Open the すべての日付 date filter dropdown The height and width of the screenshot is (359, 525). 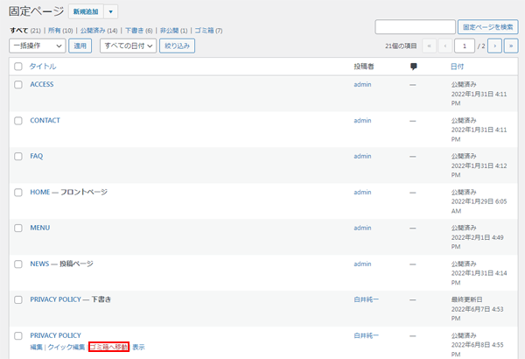(x=128, y=46)
